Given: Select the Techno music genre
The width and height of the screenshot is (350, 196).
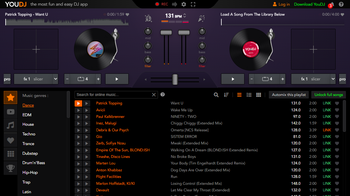Looking at the screenshot, I should [29, 134].
